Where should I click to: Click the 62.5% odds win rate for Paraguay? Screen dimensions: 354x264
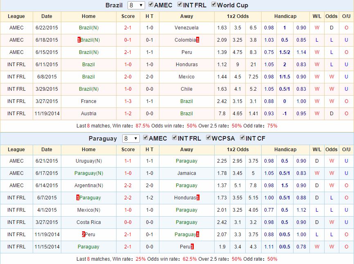190,259
